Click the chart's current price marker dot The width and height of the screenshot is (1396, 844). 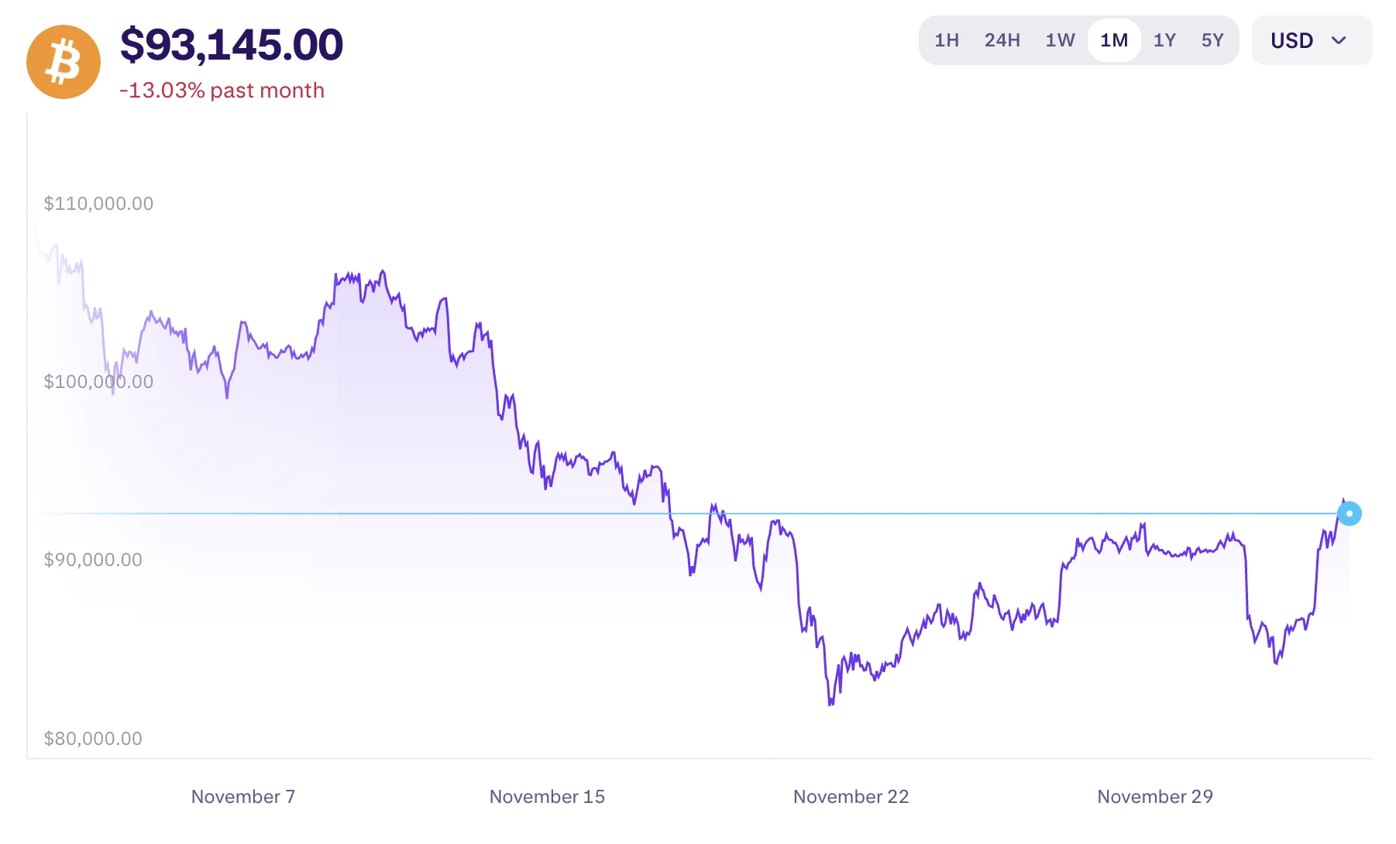click(1350, 513)
